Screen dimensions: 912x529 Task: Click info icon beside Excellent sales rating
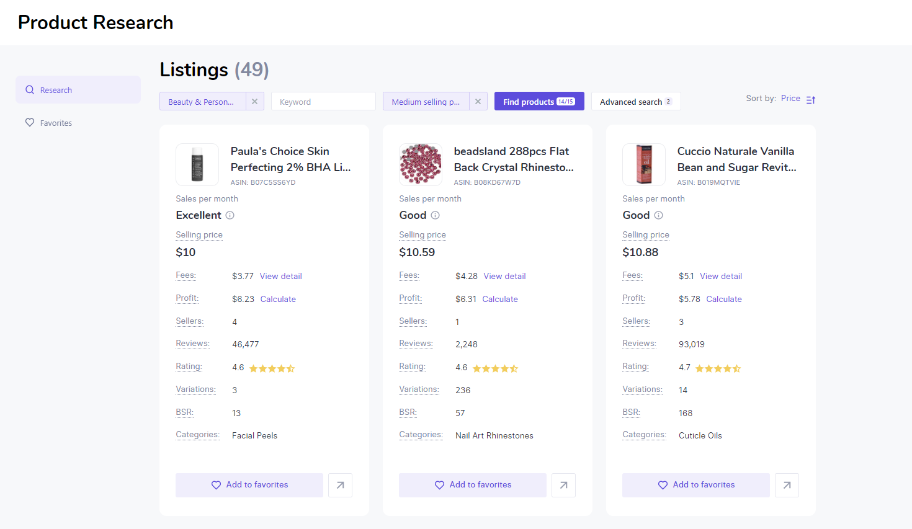click(x=230, y=215)
